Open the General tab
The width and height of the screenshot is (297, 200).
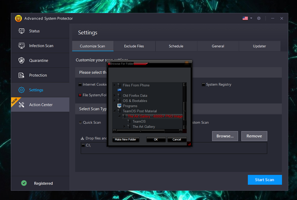coord(218,46)
